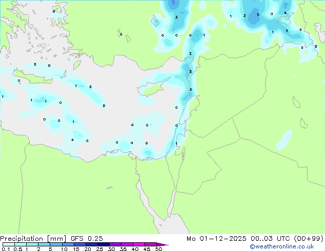Click the legend label '25'
This screenshot has height=251, width=325.
click(x=99, y=249)
